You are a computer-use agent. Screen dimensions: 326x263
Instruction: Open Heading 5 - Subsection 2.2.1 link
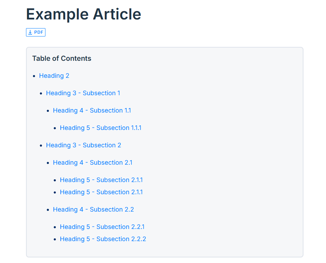coord(102,227)
